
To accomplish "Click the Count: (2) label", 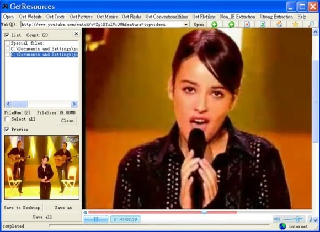I will coord(37,35).
